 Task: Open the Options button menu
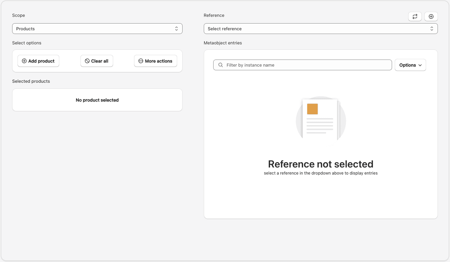pos(410,65)
